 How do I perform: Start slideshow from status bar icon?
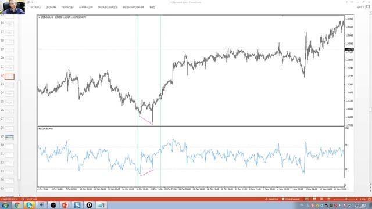tap(329, 199)
